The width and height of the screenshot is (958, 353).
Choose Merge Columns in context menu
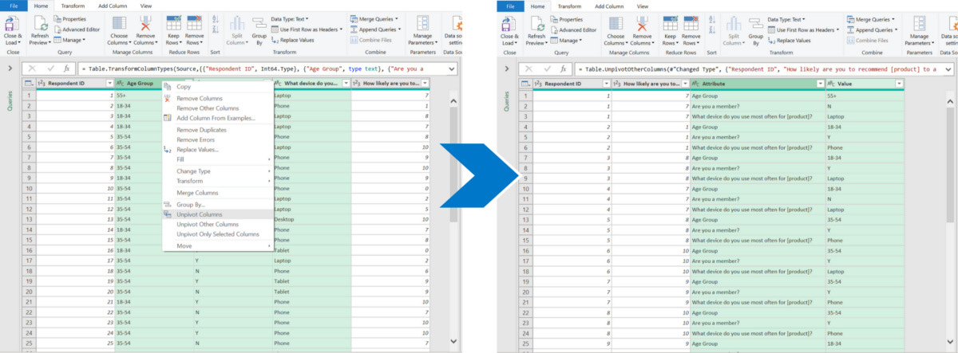[x=217, y=193]
